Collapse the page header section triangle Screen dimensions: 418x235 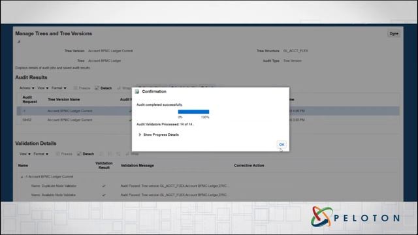click(x=19, y=42)
